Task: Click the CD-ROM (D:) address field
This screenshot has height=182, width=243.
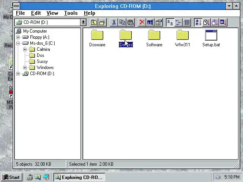Action: pyautogui.click(x=48, y=22)
